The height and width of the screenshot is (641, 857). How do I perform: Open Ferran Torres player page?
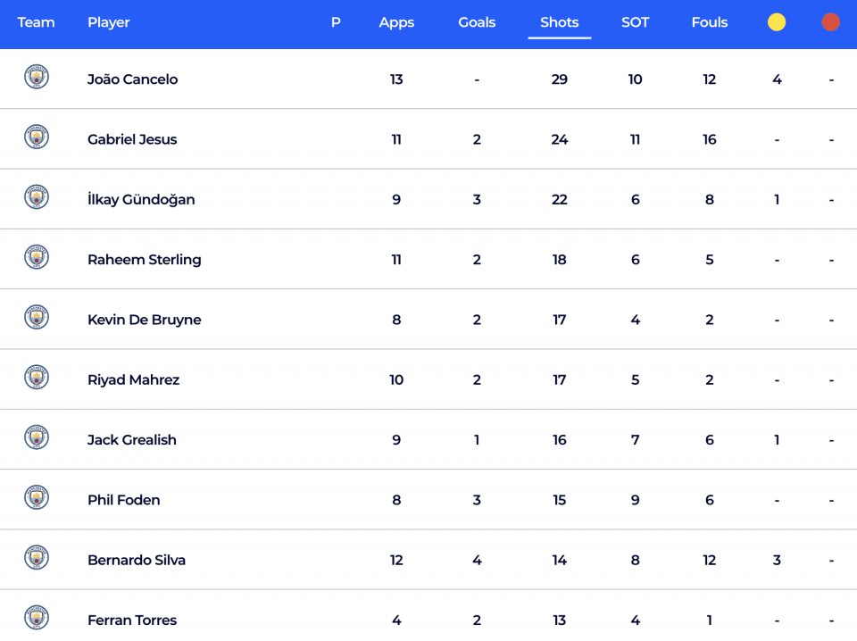point(132,620)
